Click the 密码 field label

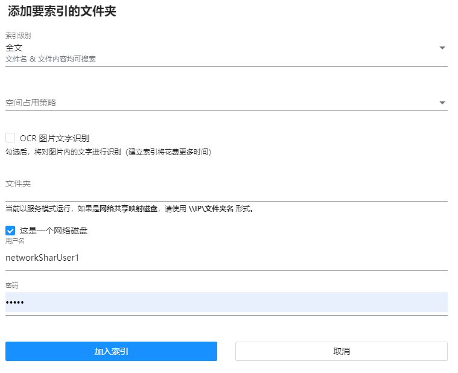click(x=12, y=285)
